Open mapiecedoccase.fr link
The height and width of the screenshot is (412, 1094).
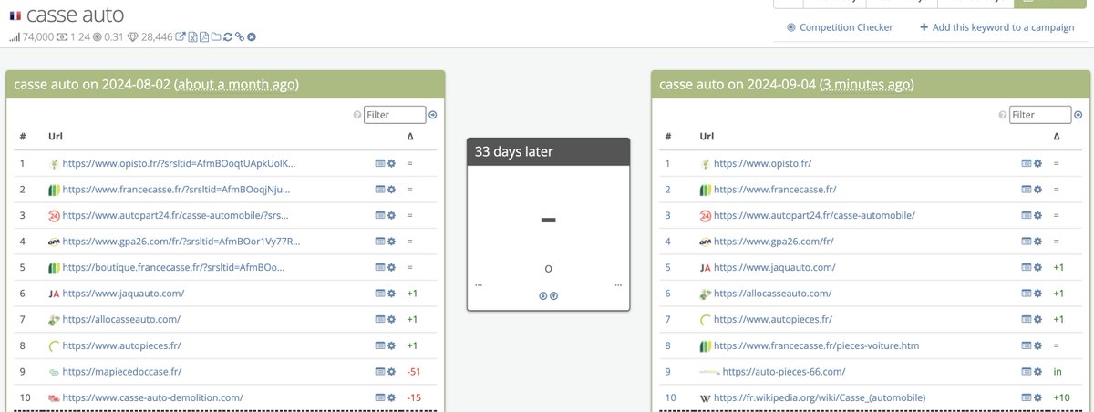pos(122,371)
